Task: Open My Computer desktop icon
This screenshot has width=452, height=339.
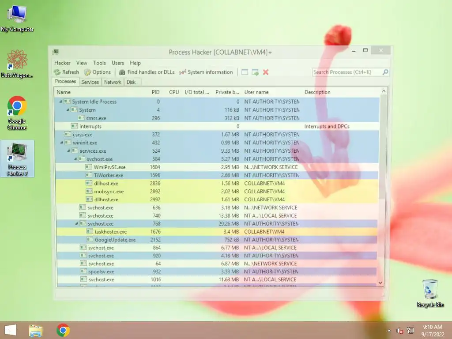Action: pyautogui.click(x=17, y=18)
